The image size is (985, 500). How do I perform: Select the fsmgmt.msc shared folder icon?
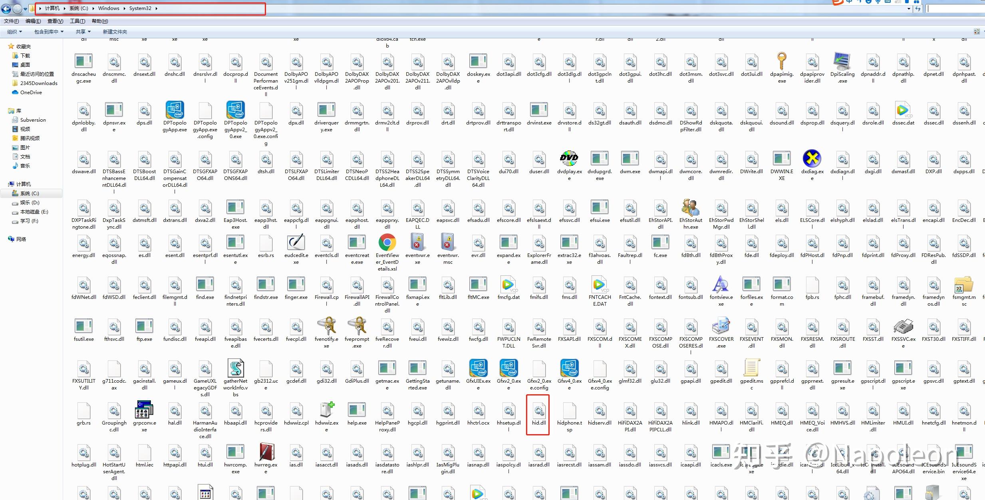964,284
